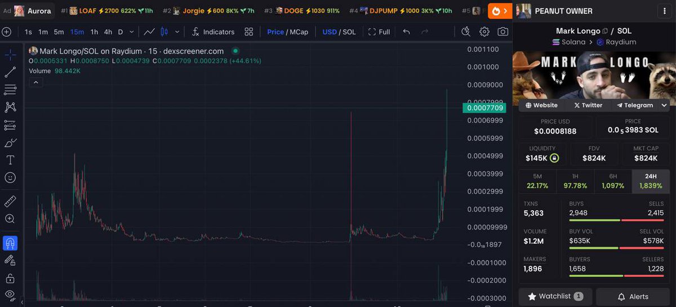This screenshot has height=307, width=676.
Task: Switch chart currency to USD
Action: [330, 32]
